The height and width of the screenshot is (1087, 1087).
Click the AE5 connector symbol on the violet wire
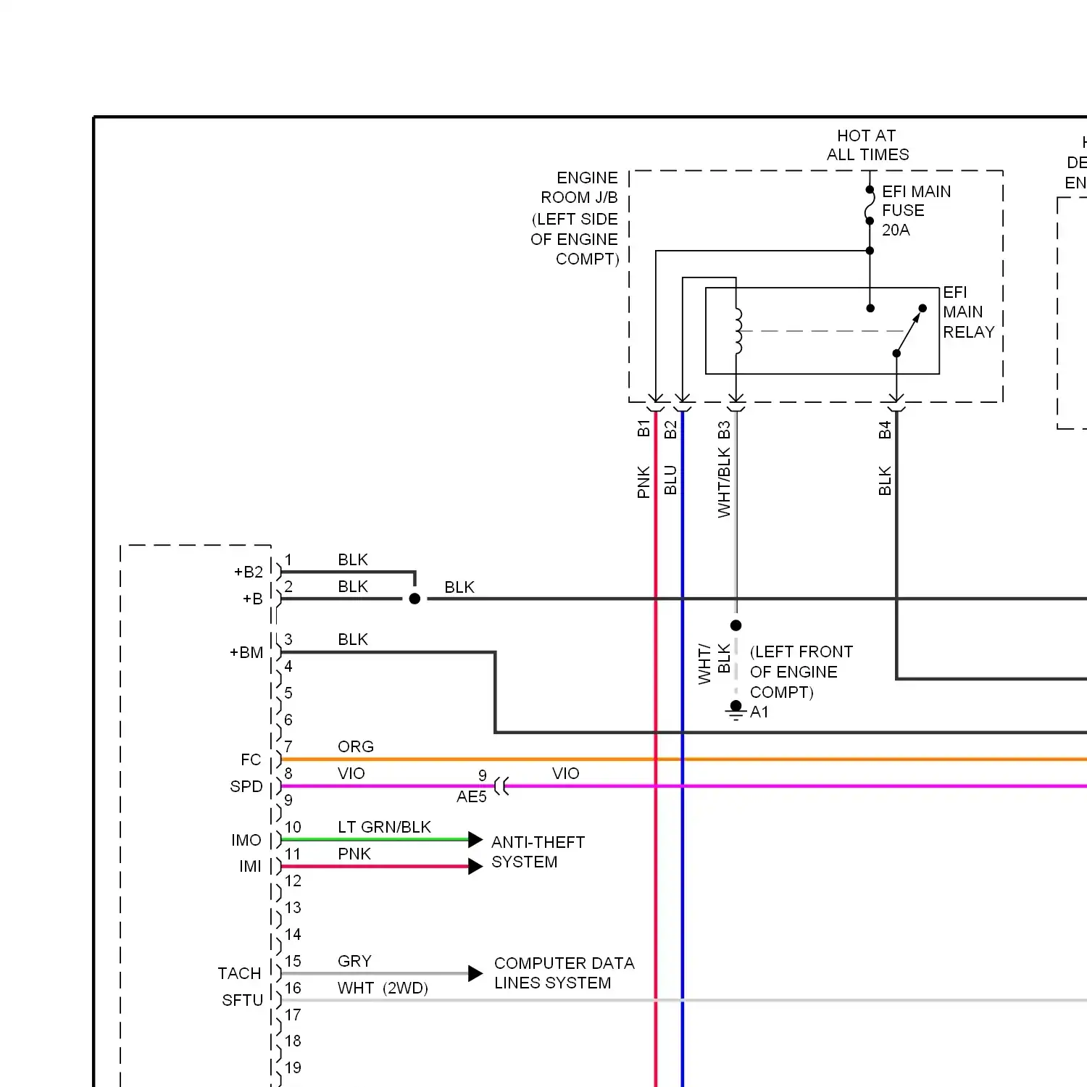pyautogui.click(x=501, y=786)
